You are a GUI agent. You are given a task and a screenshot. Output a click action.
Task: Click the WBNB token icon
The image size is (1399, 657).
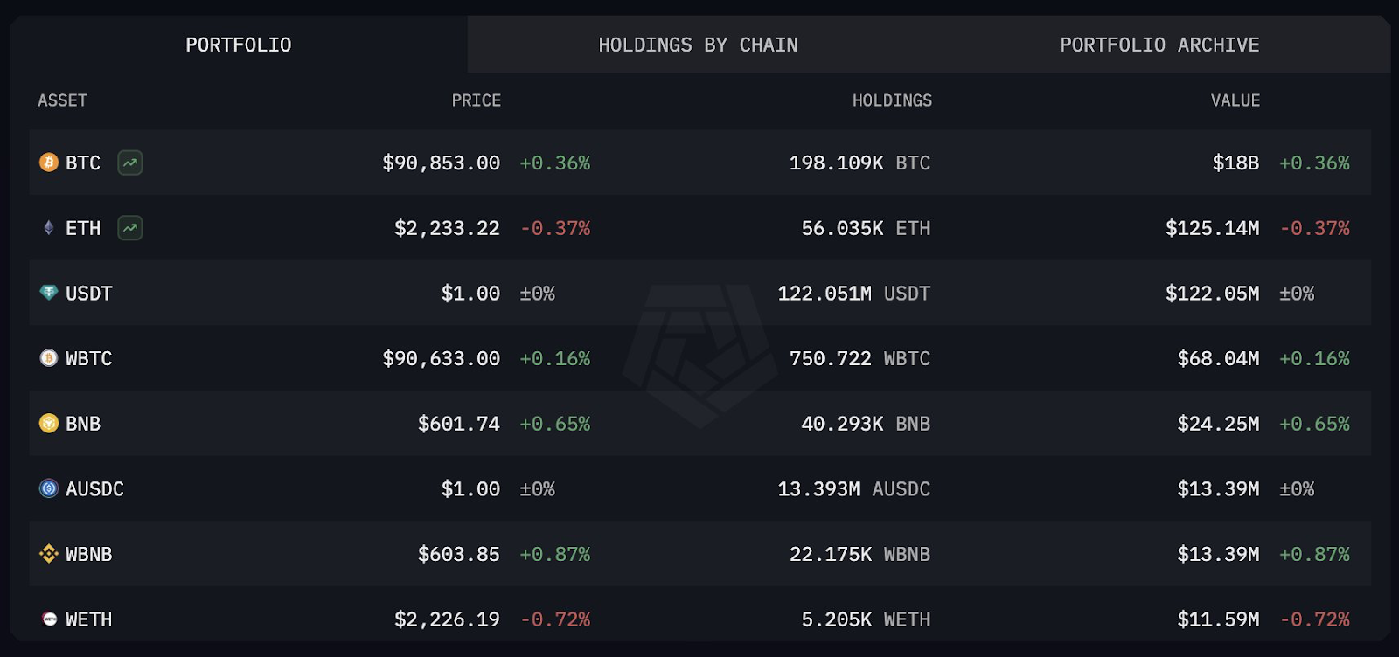coord(49,554)
